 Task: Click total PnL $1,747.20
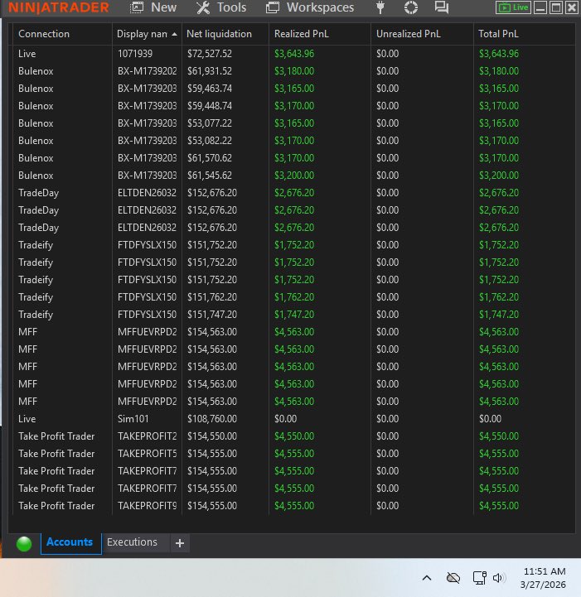[499, 315]
